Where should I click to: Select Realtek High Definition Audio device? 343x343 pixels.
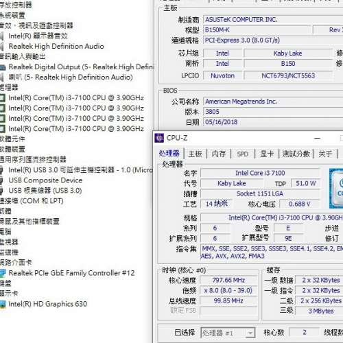56,46
